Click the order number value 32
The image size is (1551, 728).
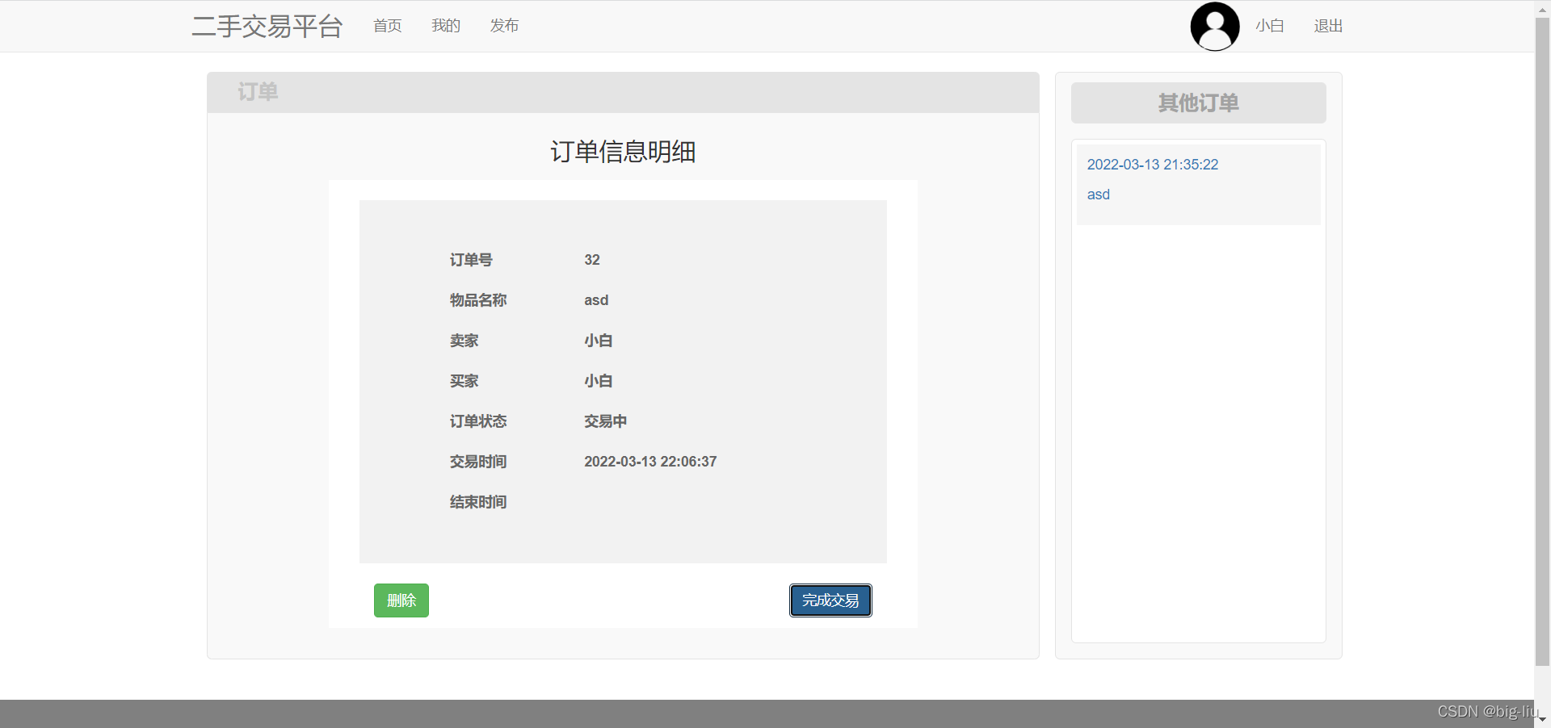pyautogui.click(x=592, y=260)
